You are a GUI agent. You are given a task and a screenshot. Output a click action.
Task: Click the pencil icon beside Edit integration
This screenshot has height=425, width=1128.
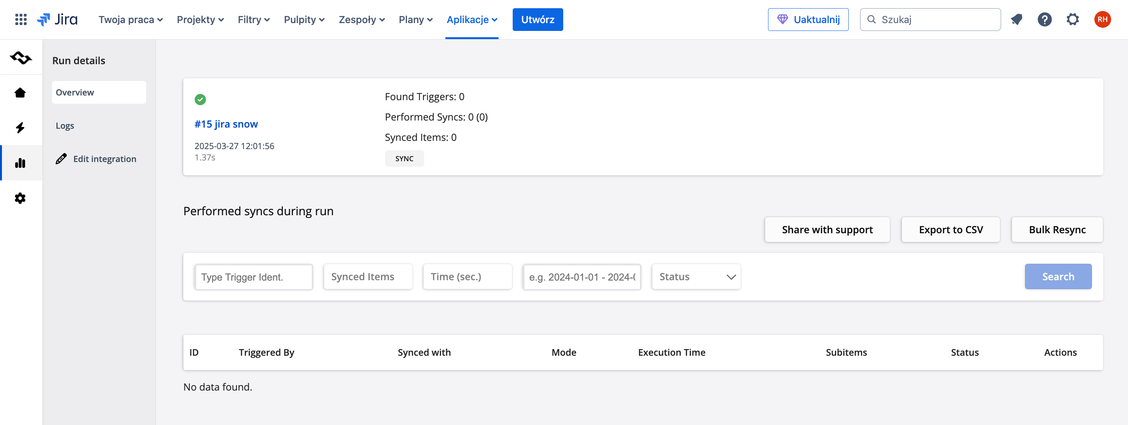click(x=61, y=159)
